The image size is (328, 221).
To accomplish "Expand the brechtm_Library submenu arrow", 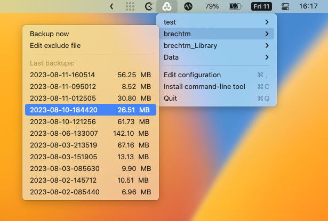I will pyautogui.click(x=267, y=45).
